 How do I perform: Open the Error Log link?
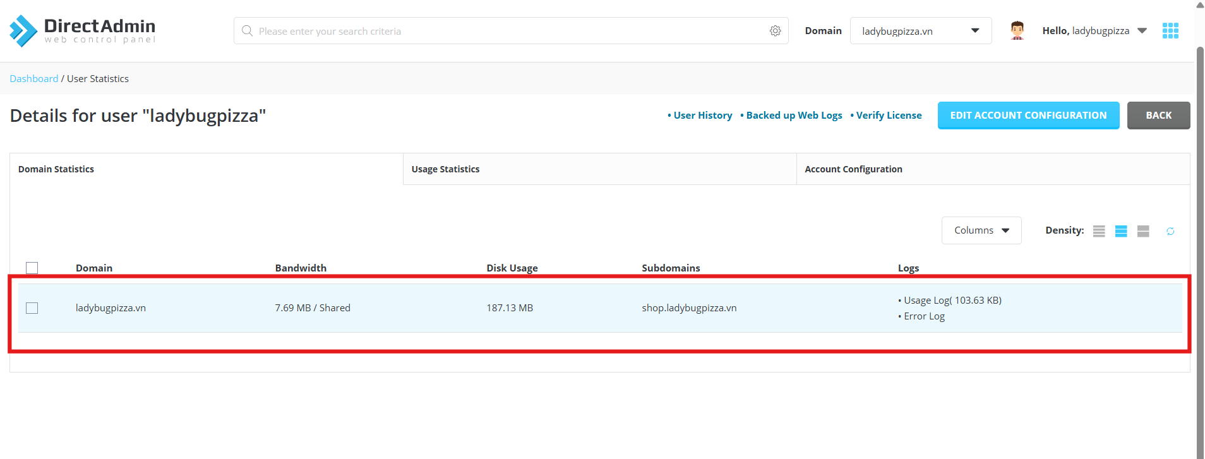tap(924, 316)
